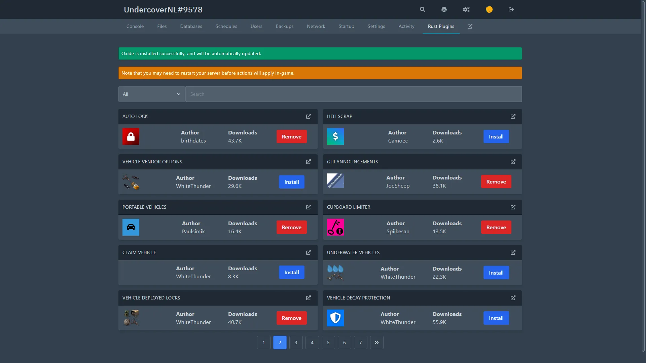646x363 pixels.
Task: Click the plugin search input field
Action: tap(353, 94)
